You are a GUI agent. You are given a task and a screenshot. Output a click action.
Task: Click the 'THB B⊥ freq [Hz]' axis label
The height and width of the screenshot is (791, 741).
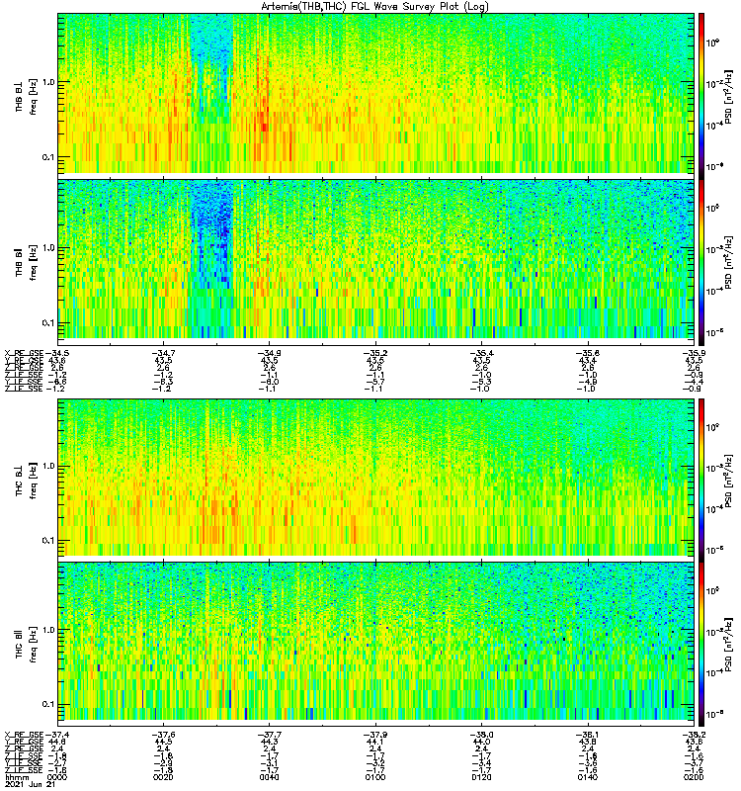point(27,96)
